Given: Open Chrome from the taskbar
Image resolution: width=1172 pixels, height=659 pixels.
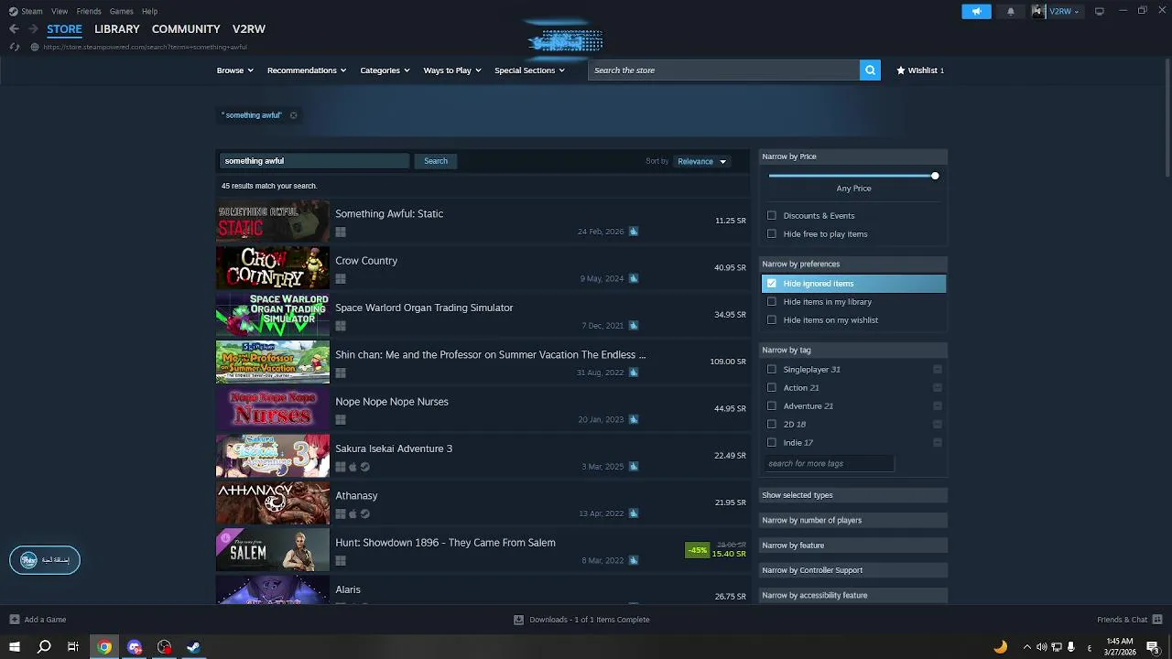Looking at the screenshot, I should (x=104, y=647).
